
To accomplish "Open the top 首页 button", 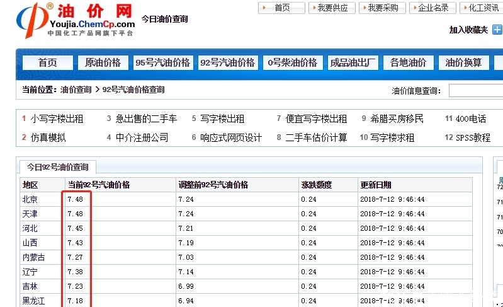I will [281, 8].
